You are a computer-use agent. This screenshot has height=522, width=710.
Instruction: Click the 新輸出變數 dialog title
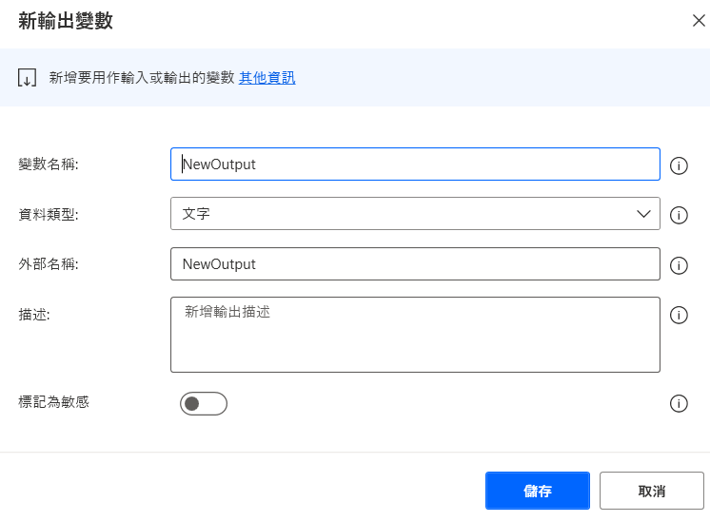point(66,21)
